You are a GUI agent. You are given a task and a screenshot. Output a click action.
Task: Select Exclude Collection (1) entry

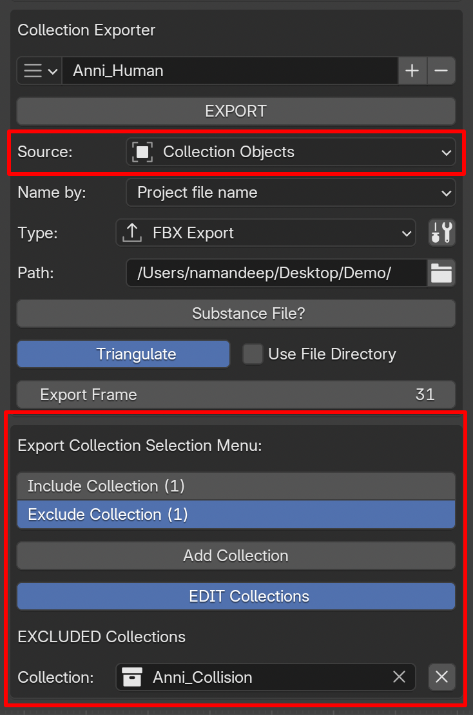click(x=236, y=515)
